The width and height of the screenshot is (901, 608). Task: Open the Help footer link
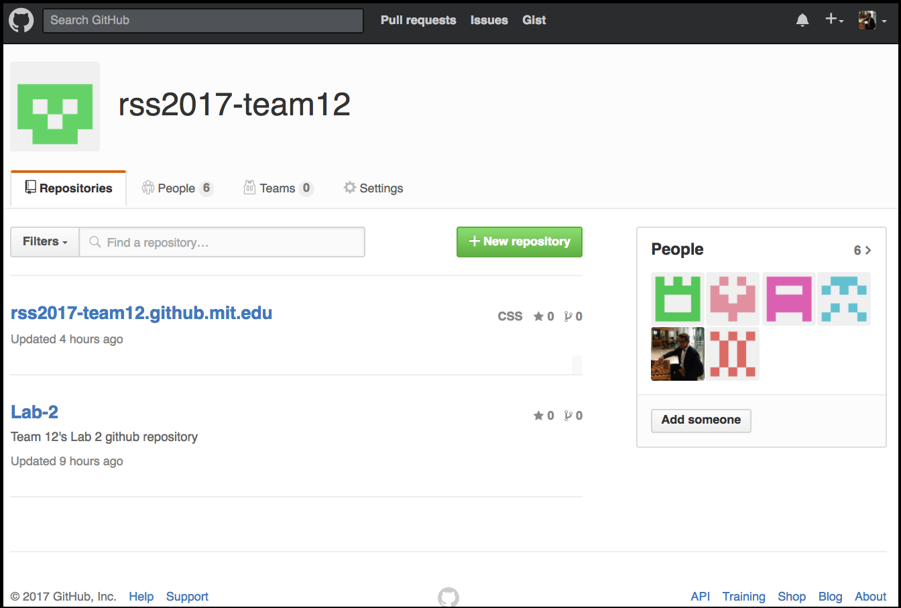[141, 597]
